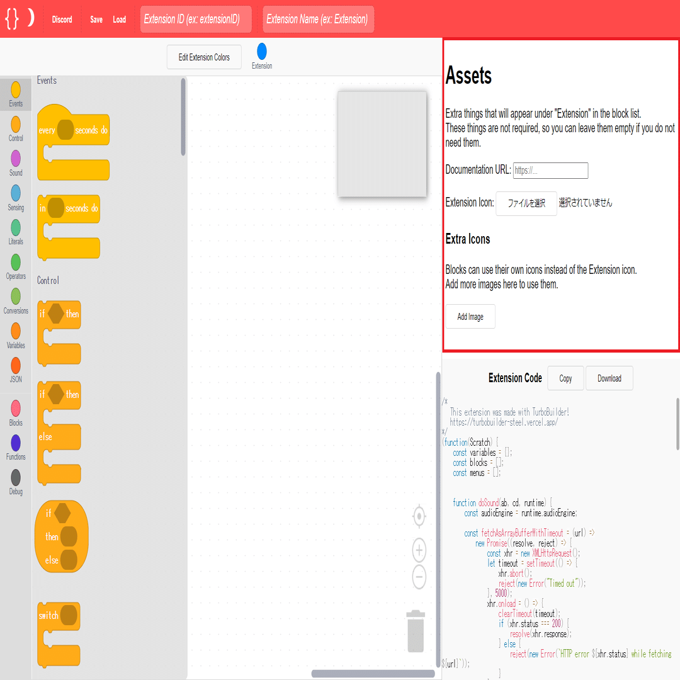This screenshot has height=680, width=680.
Task: Select the Sound category circle
Action: click(16, 159)
